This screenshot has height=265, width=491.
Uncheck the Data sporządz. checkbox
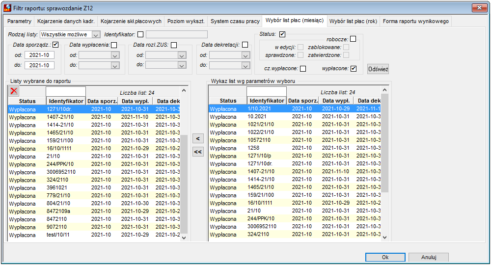(55, 45)
